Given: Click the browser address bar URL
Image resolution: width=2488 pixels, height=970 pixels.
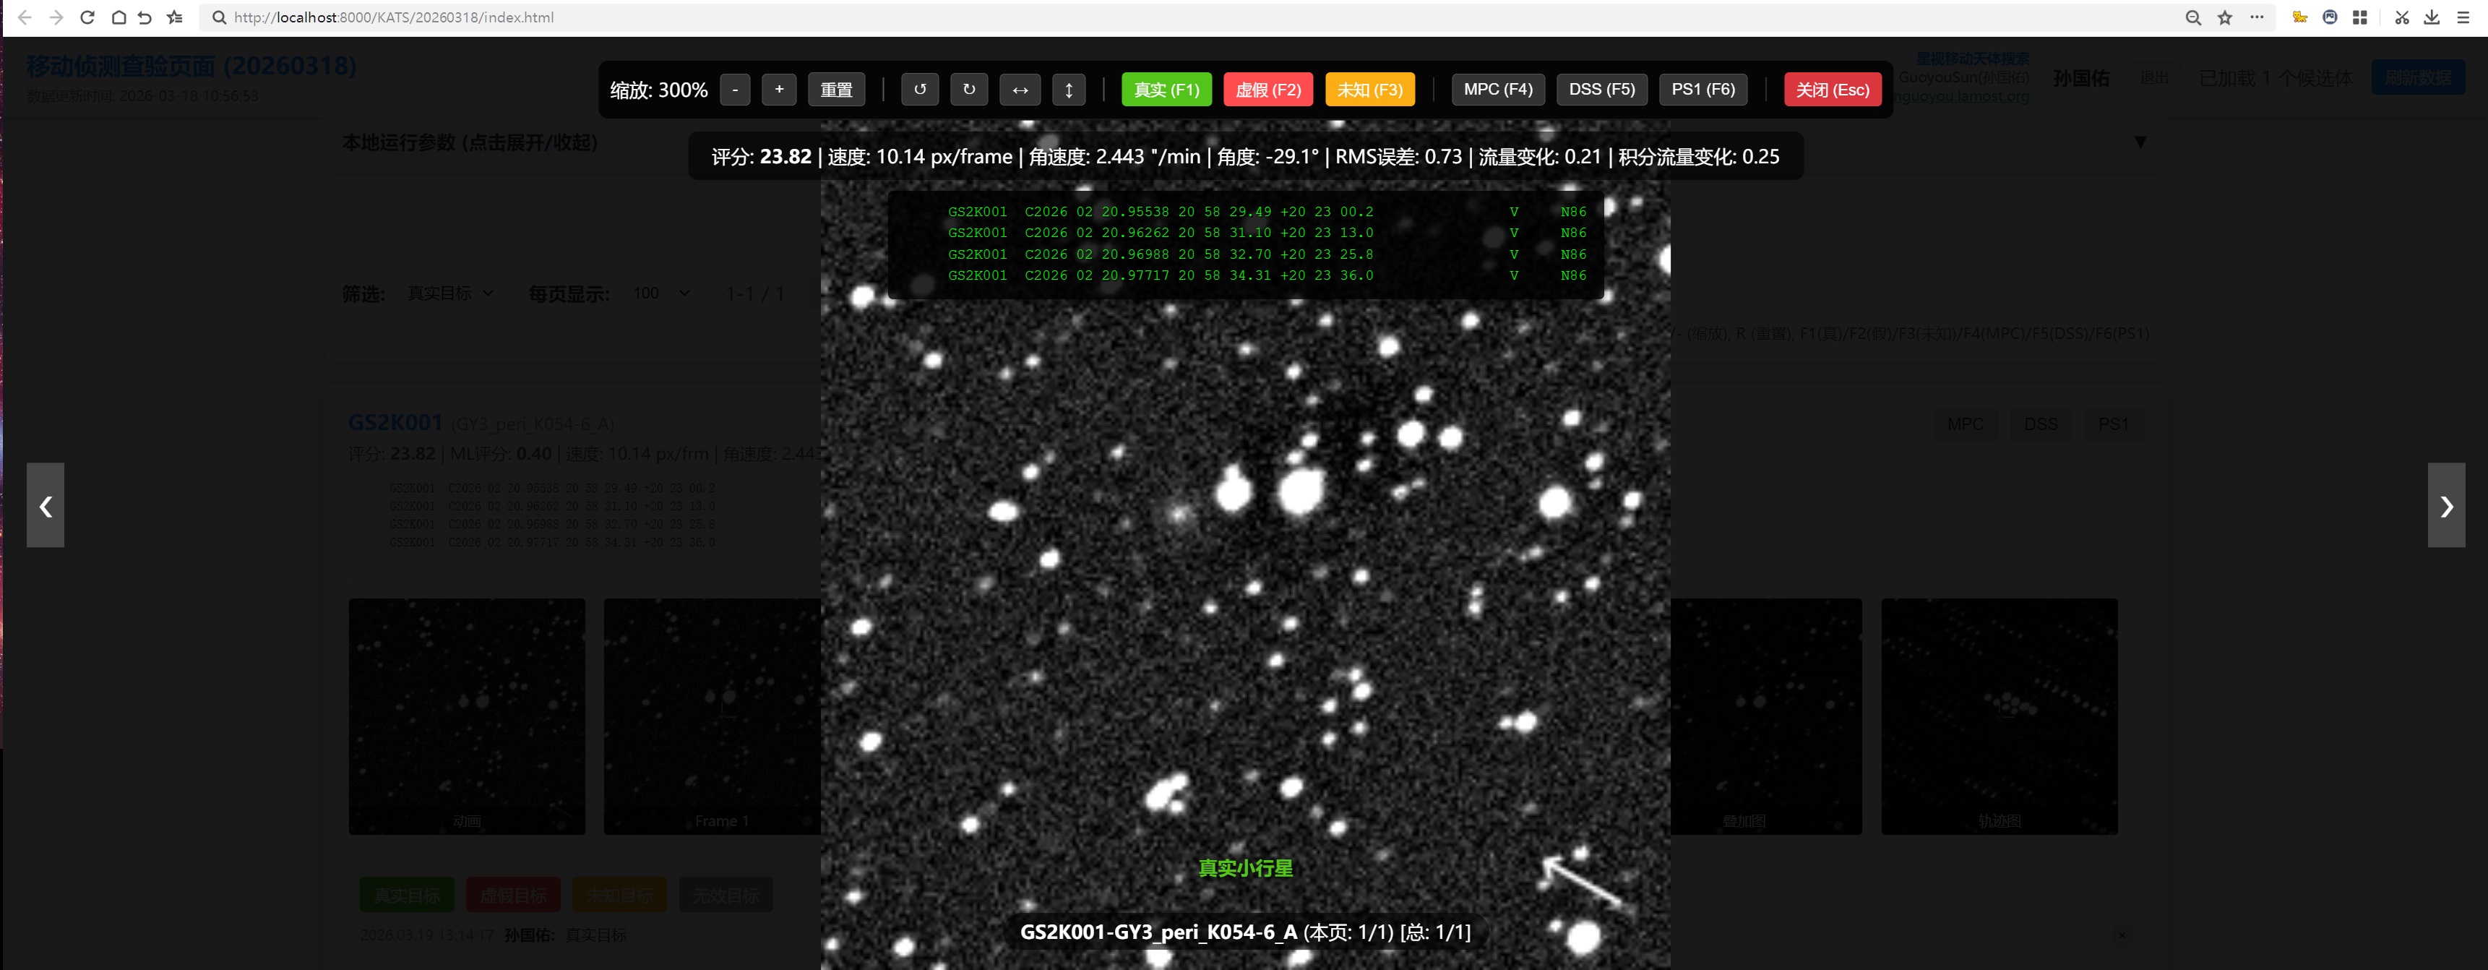Looking at the screenshot, I should point(394,17).
